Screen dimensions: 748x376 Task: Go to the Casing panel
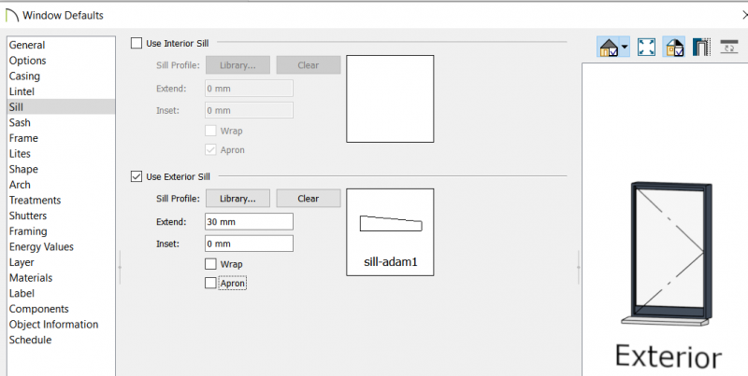[24, 77]
